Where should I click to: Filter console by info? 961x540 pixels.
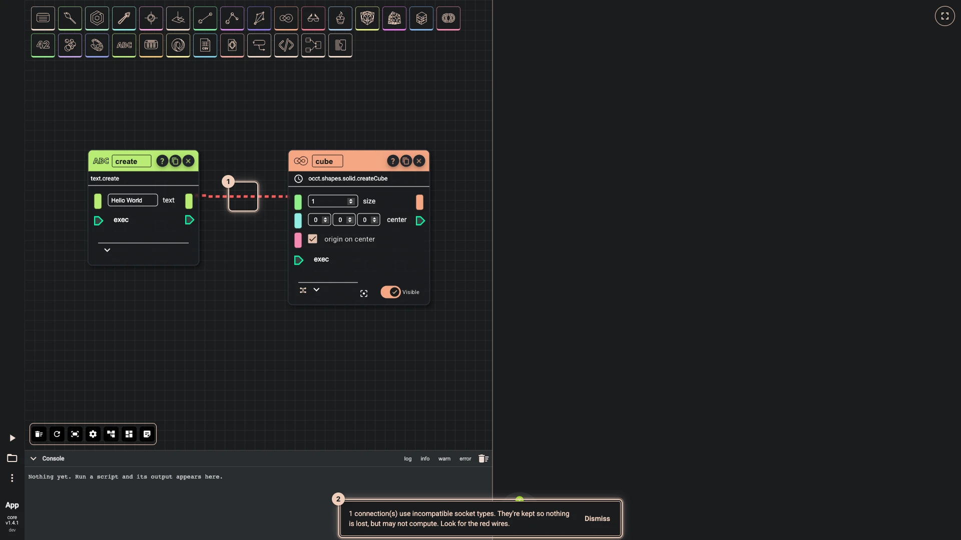425,458
